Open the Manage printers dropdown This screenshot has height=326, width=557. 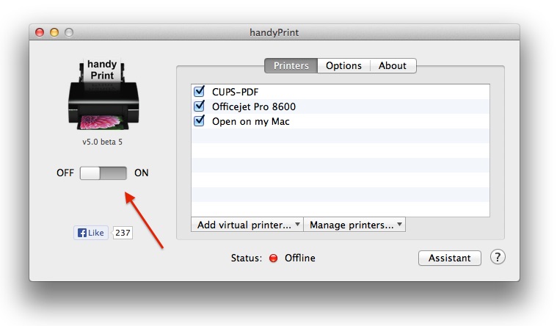click(x=354, y=225)
